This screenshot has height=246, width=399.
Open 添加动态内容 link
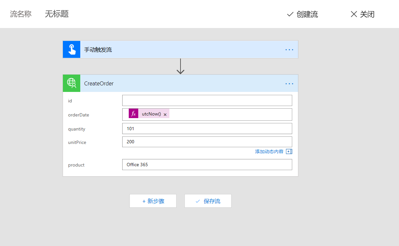(269, 151)
